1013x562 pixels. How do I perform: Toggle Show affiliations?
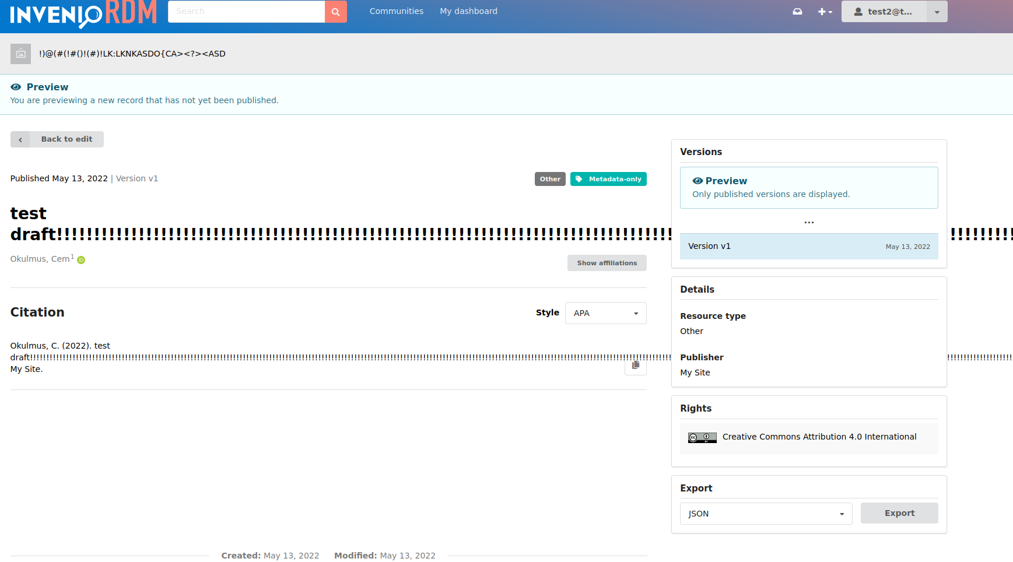tap(607, 263)
